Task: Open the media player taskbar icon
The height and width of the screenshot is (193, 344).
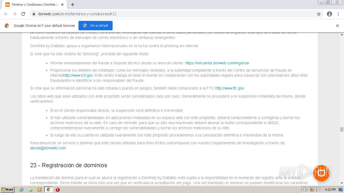Action: [40, 190]
